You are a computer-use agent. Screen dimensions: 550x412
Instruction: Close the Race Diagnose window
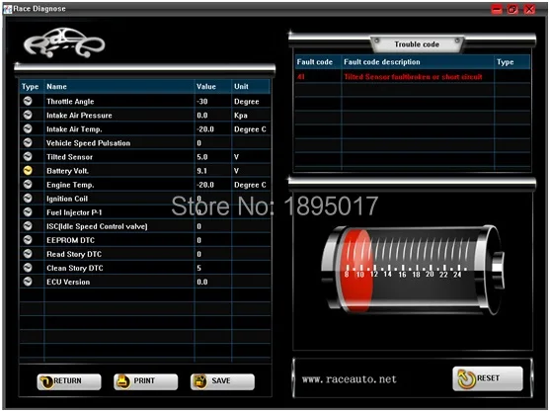529,9
